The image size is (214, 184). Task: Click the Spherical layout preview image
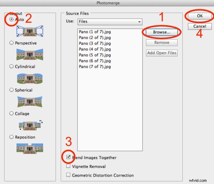point(30,102)
